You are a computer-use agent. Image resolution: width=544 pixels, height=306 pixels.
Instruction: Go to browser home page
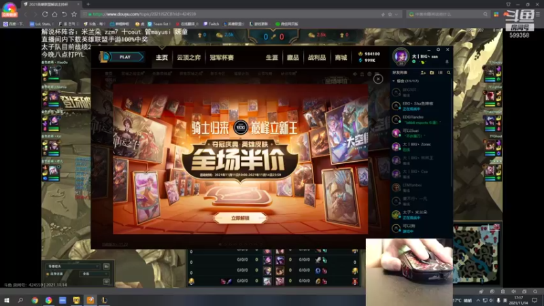pos(54,14)
